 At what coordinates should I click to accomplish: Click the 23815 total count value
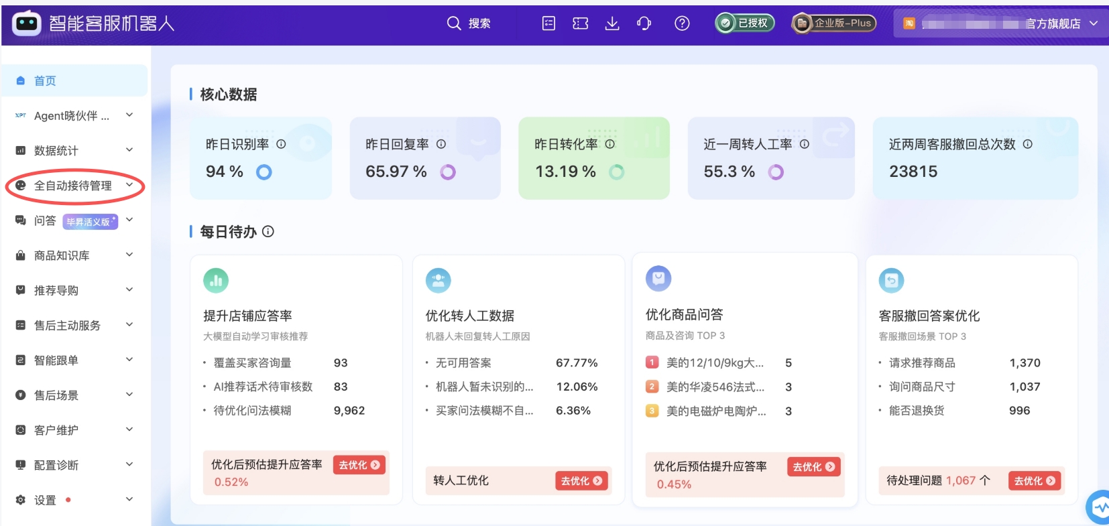[x=913, y=172]
